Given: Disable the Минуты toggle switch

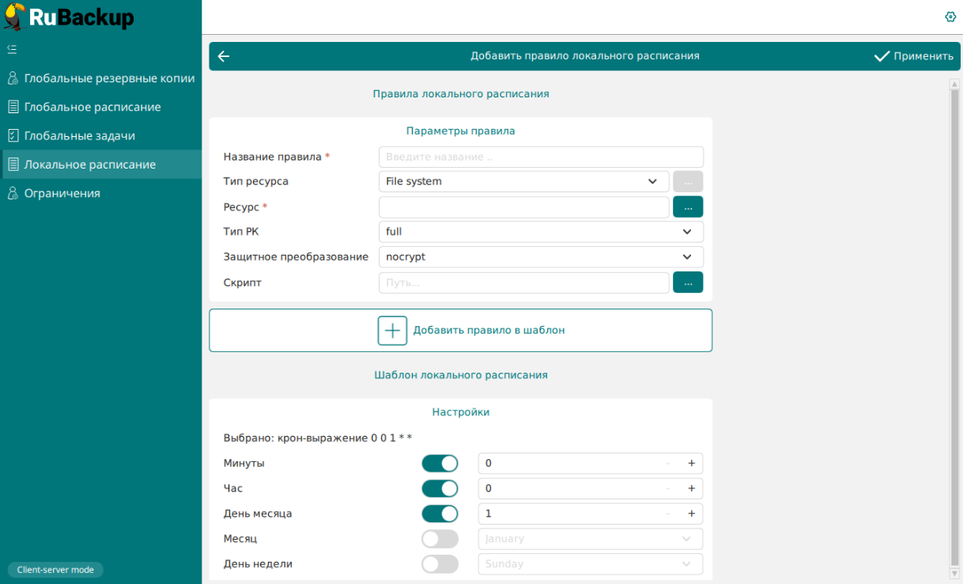Looking at the screenshot, I should click(x=440, y=463).
